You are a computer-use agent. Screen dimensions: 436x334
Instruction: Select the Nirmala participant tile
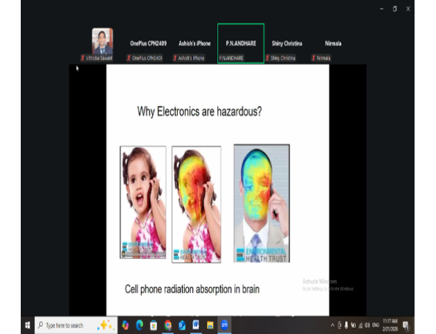(x=333, y=44)
